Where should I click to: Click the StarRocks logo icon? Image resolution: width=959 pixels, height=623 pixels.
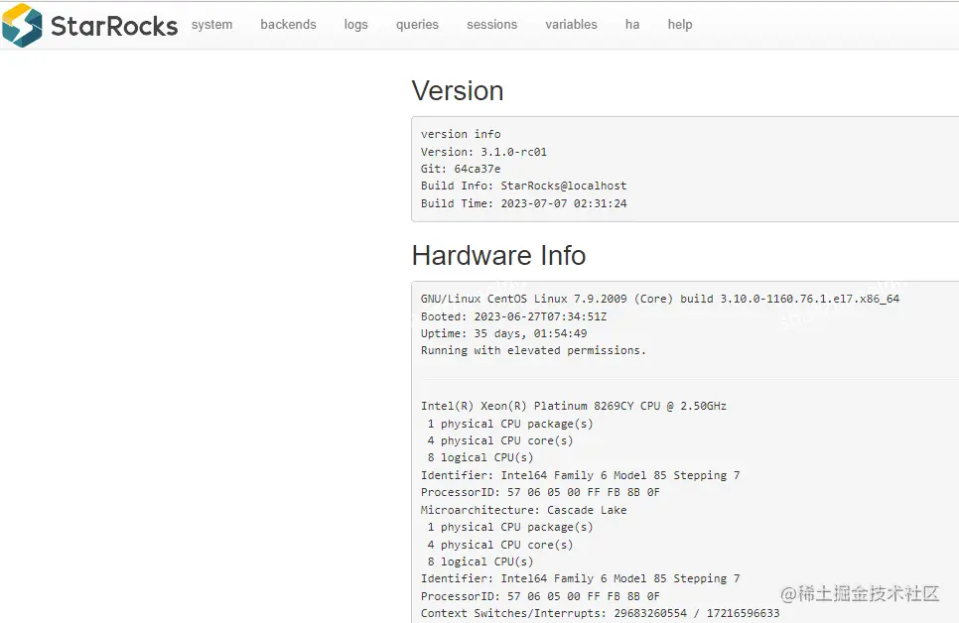coord(22,25)
